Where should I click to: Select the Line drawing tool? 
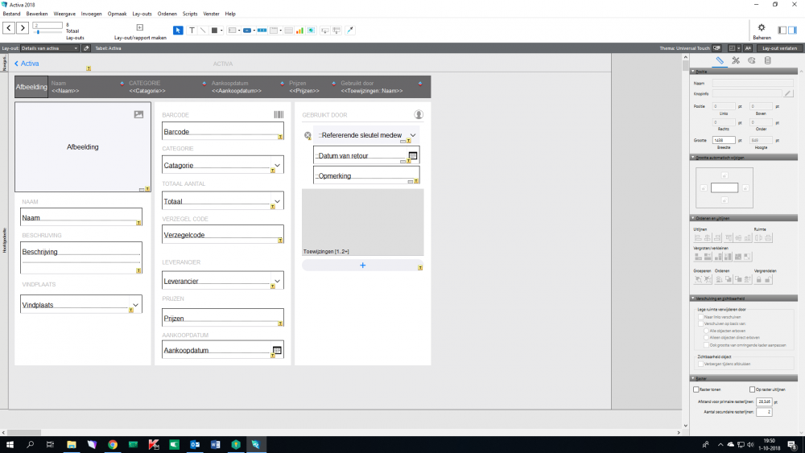click(203, 31)
